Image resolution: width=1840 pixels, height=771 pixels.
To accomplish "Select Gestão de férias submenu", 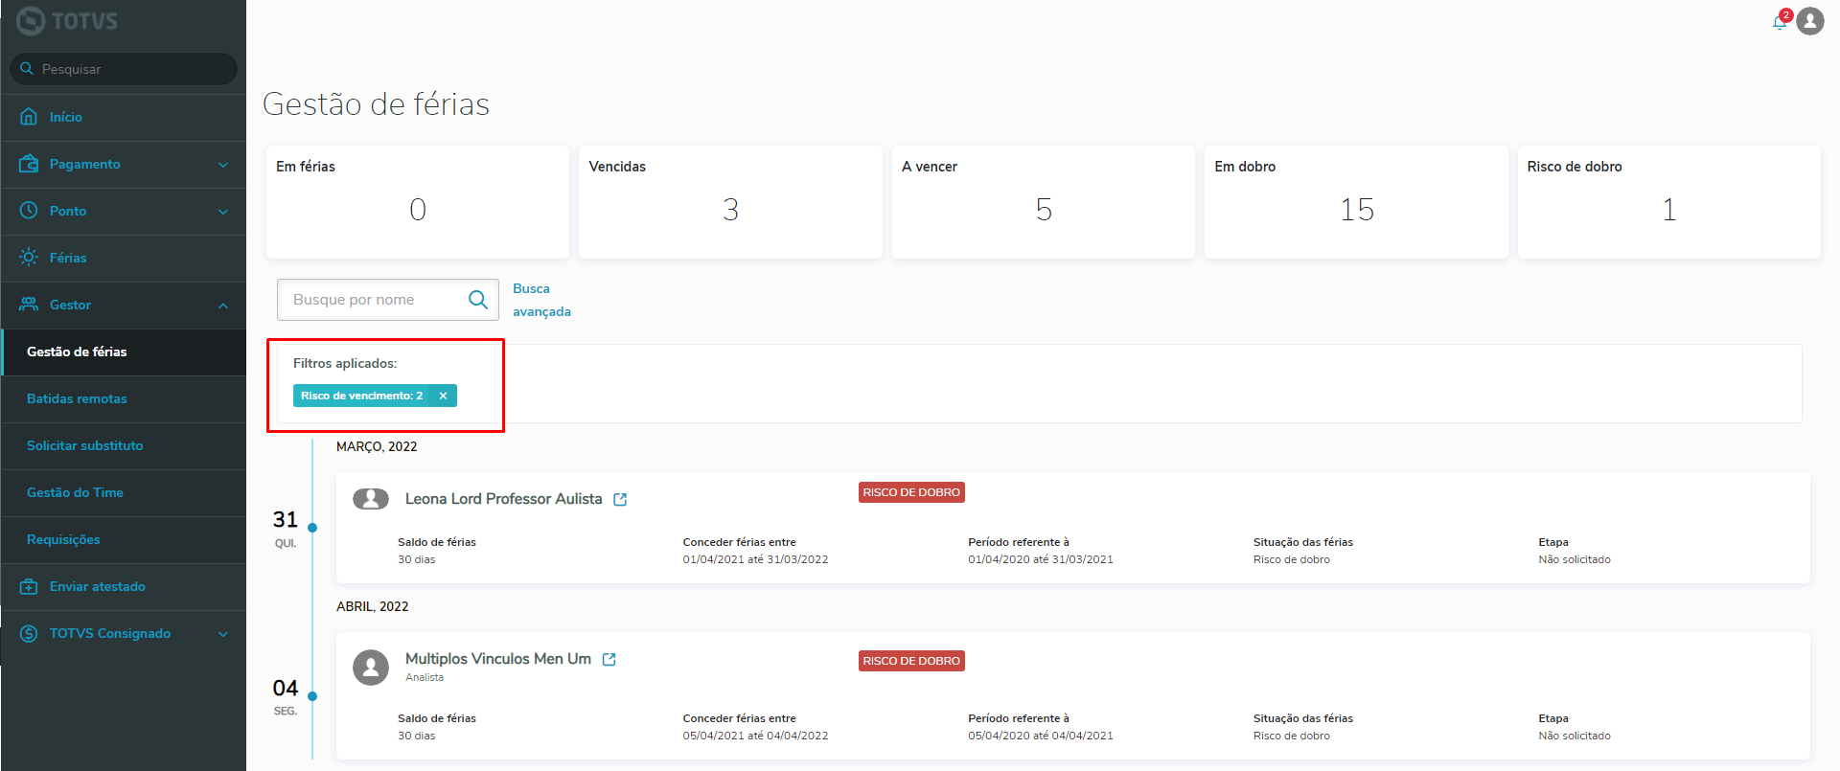I will click(124, 351).
